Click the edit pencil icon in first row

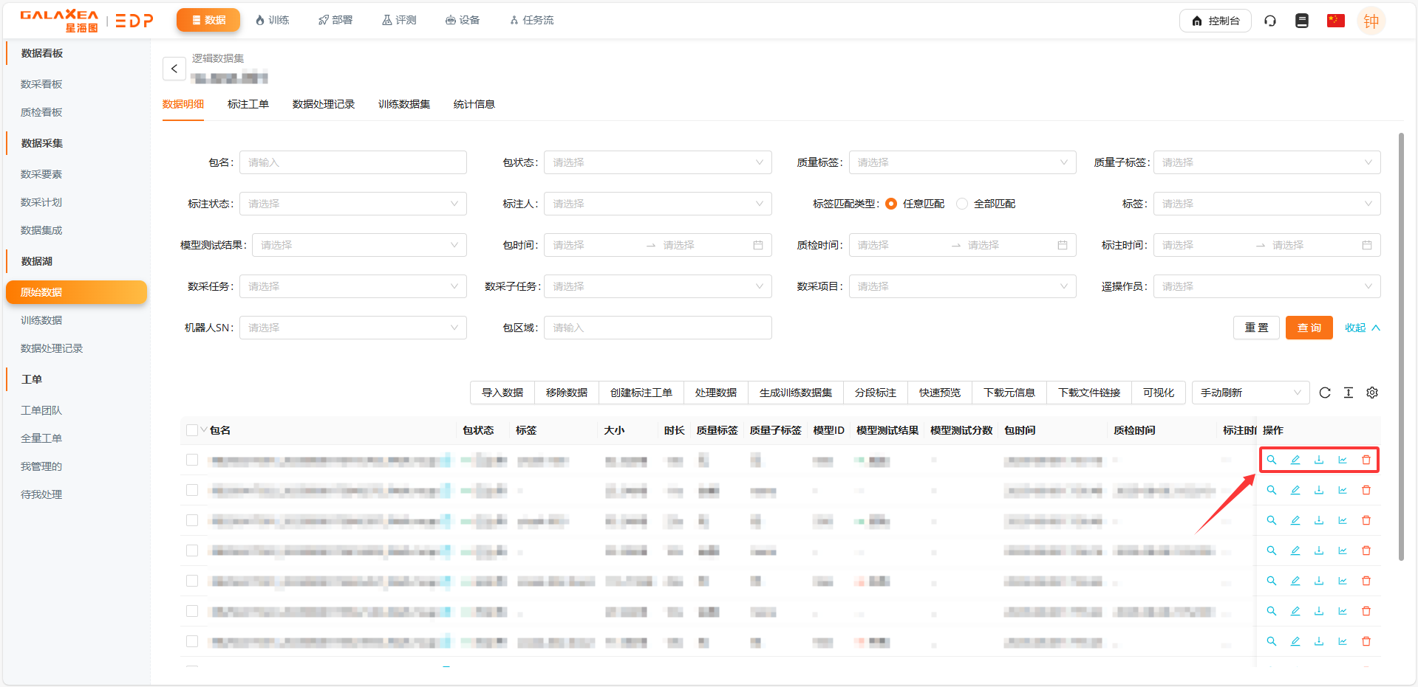coord(1295,460)
